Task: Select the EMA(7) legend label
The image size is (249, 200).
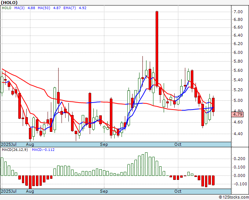Action: (x=70, y=8)
